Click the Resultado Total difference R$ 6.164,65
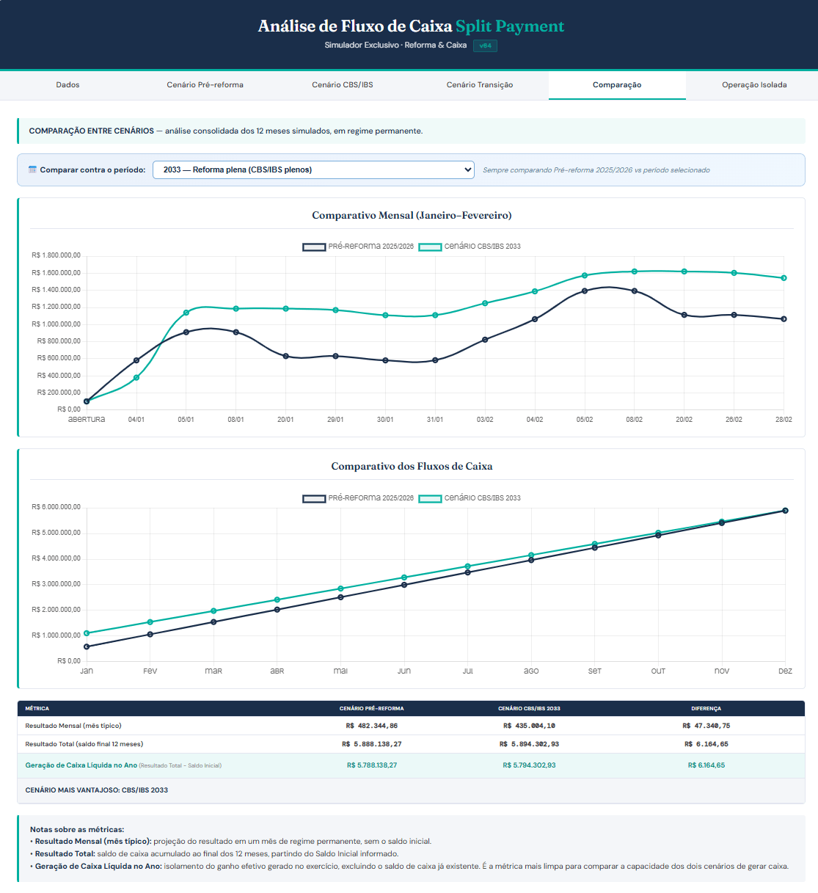The image size is (818, 893). coord(706,744)
